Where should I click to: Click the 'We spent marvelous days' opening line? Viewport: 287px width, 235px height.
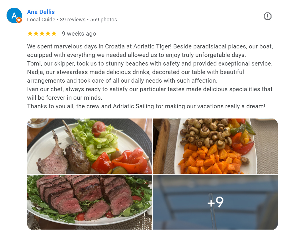click(x=150, y=51)
